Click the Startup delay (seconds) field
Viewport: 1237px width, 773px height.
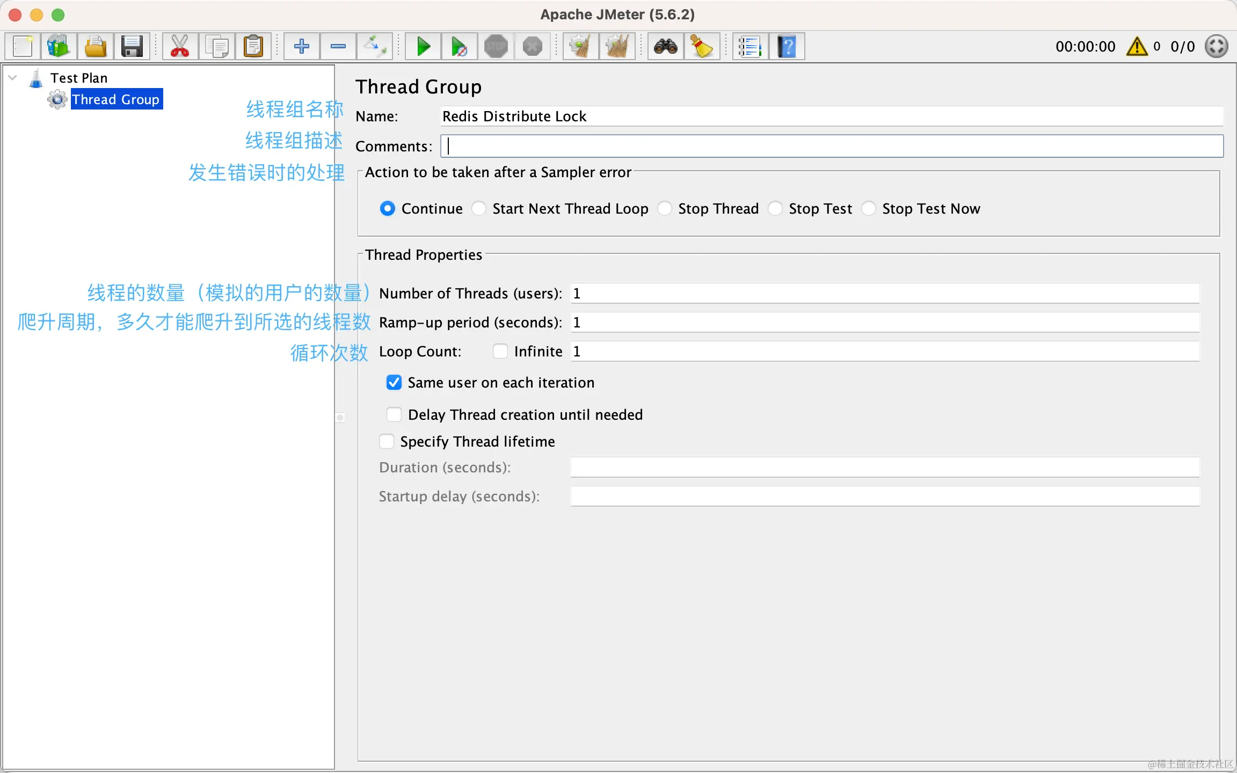tap(885, 497)
